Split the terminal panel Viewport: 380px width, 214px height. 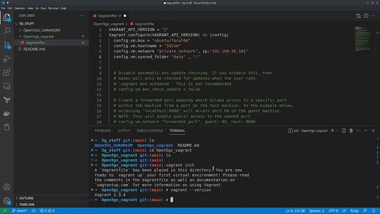point(344,131)
